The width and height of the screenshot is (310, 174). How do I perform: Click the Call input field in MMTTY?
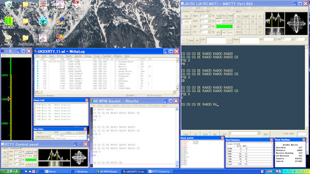pos(216,40)
